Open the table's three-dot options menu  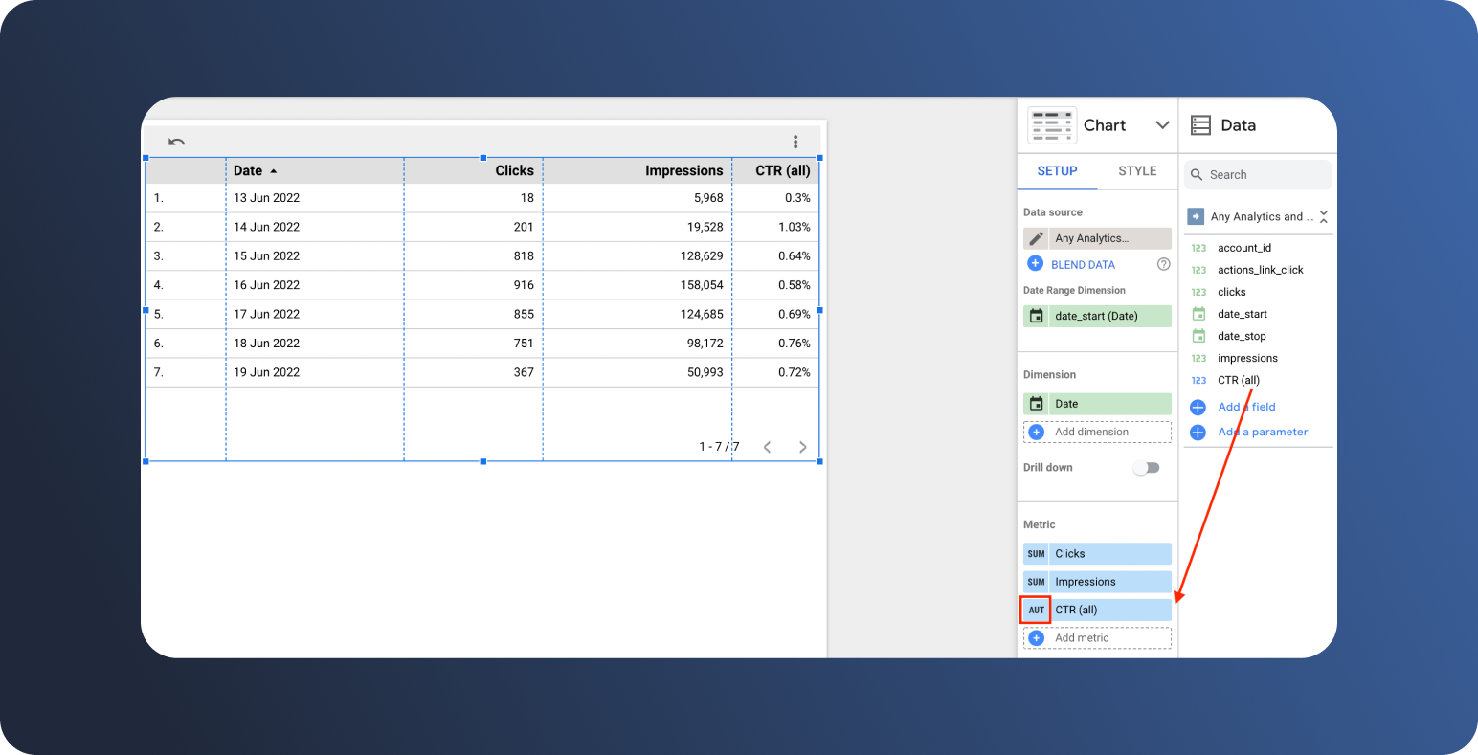pyautogui.click(x=795, y=141)
